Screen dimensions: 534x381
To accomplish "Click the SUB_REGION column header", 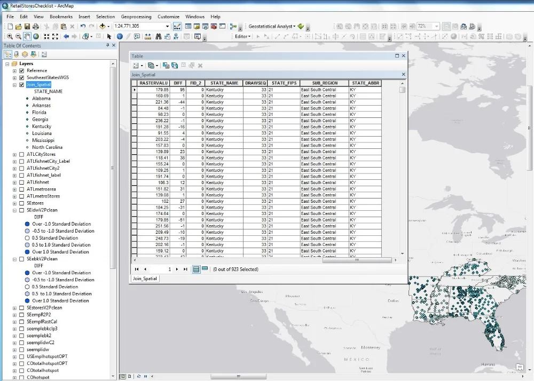I will 325,83.
